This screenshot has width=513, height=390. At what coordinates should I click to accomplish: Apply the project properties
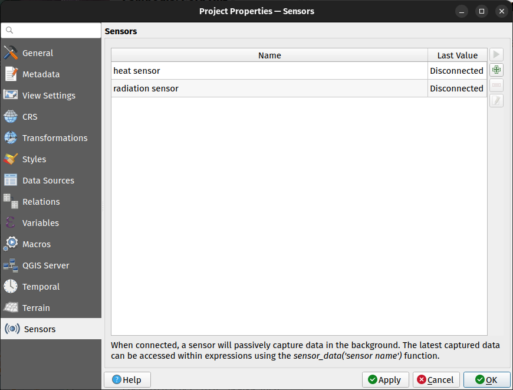(385, 379)
